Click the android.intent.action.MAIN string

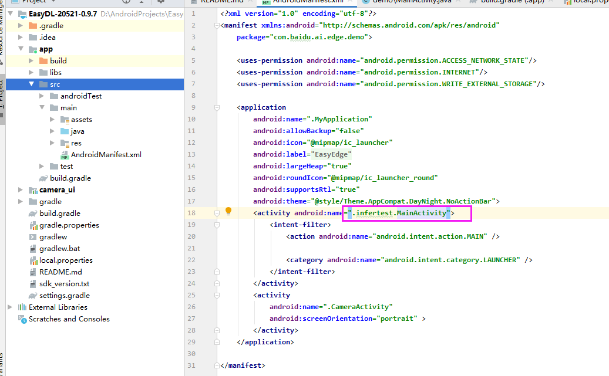tap(429, 236)
